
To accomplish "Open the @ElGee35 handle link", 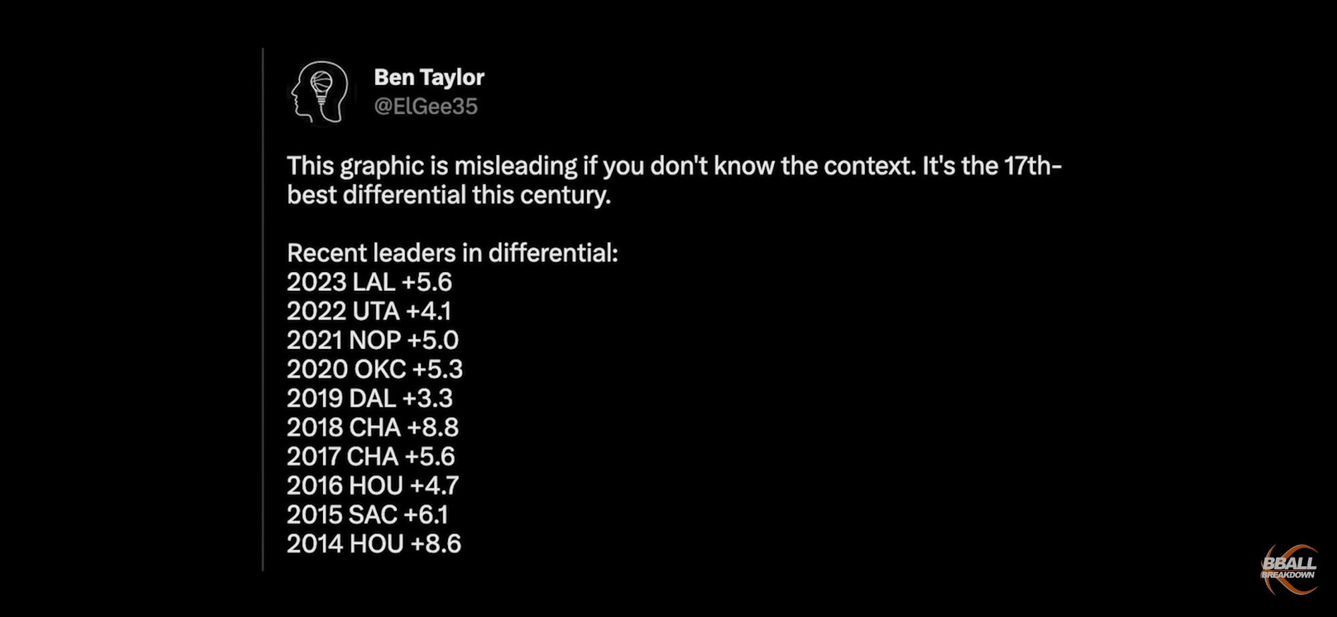I will click(x=426, y=106).
